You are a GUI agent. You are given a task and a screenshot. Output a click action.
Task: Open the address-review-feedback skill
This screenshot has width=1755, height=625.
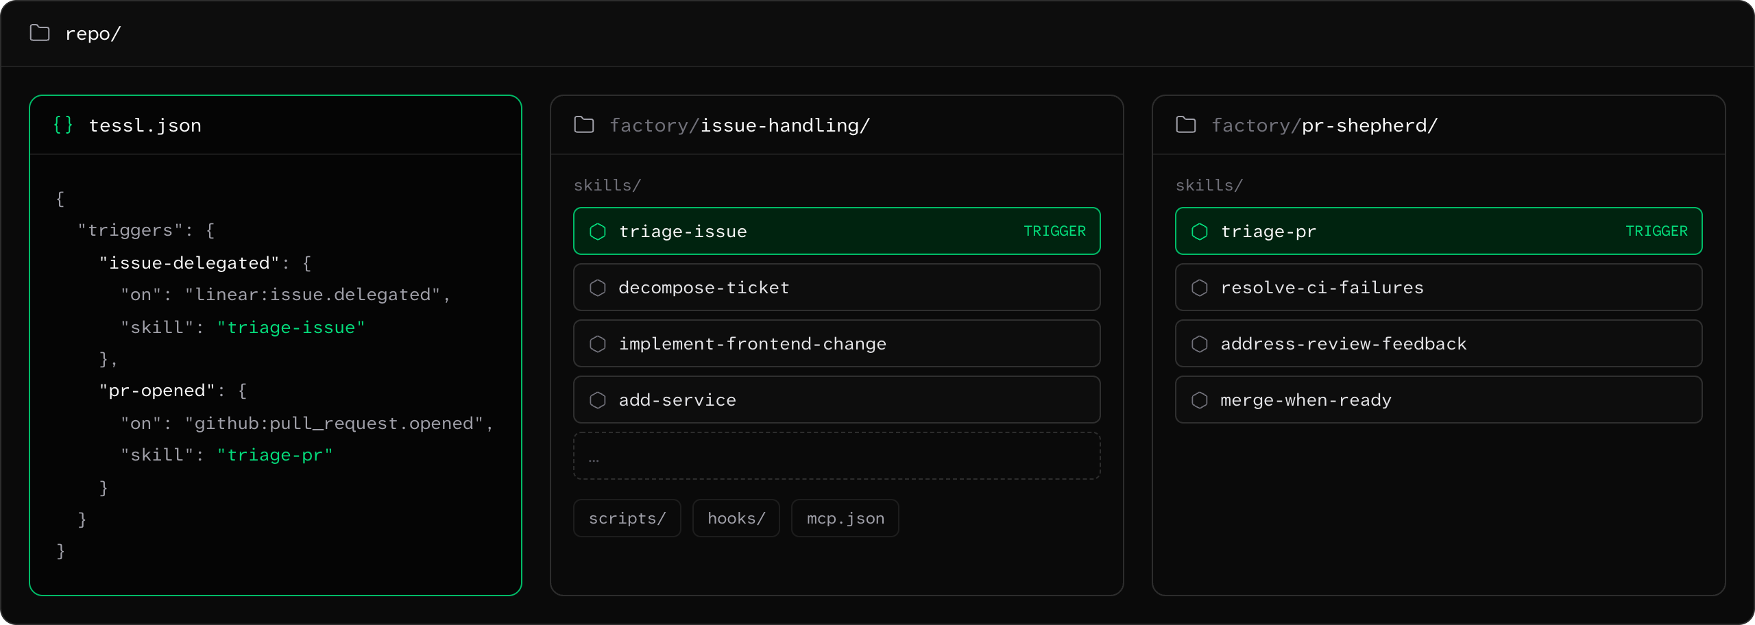click(1439, 344)
